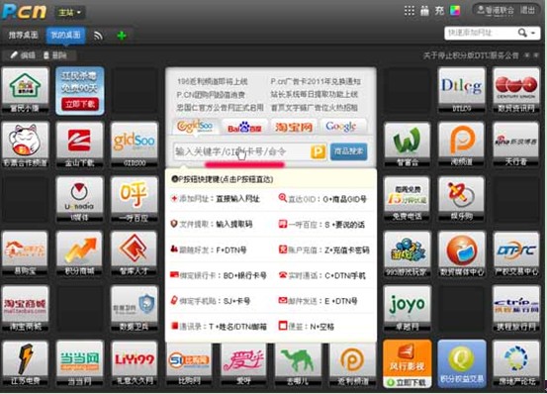Open the DTU service announcement link
The width and height of the screenshot is (547, 394).
pyautogui.click(x=471, y=55)
